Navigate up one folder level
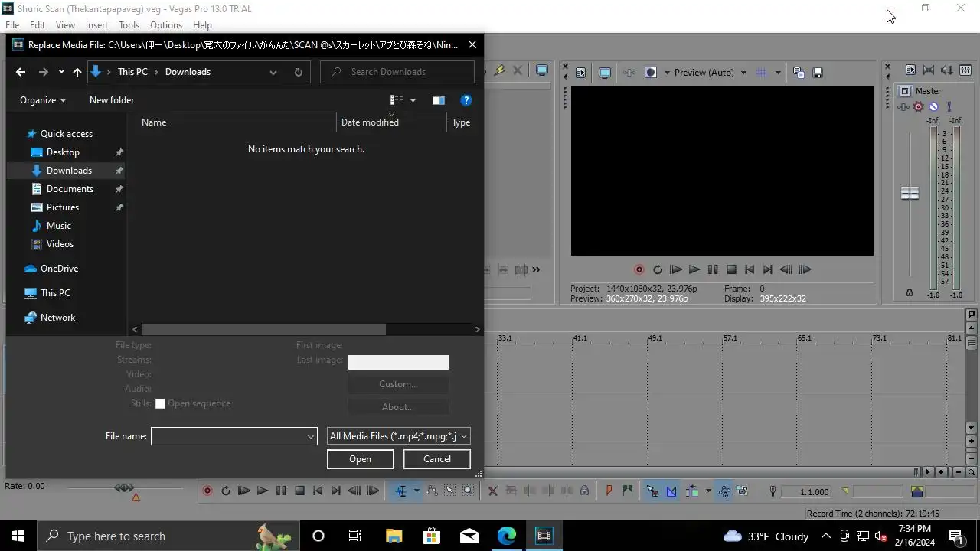 click(x=77, y=72)
